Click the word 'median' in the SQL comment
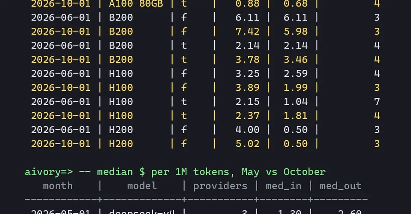Screen dimensions: 411x214 (x=115, y=172)
